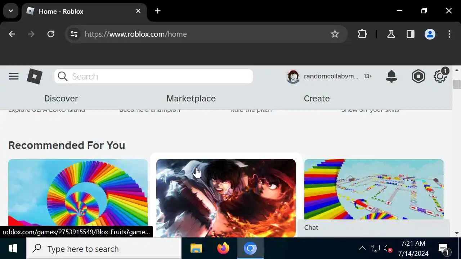This screenshot has width=461, height=259.
Task: Click the Roblox search field
Action: (x=153, y=76)
